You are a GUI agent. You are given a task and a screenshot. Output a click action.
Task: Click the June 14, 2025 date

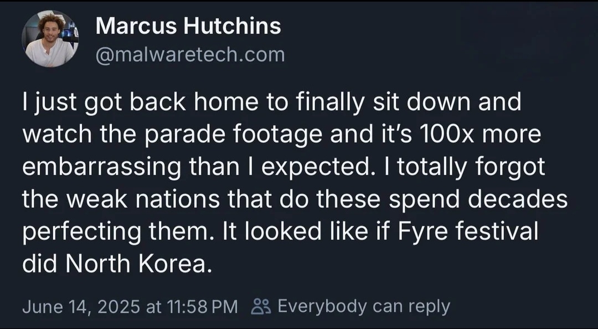[x=81, y=306]
